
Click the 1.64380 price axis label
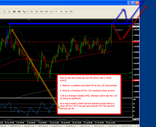point(136,46)
